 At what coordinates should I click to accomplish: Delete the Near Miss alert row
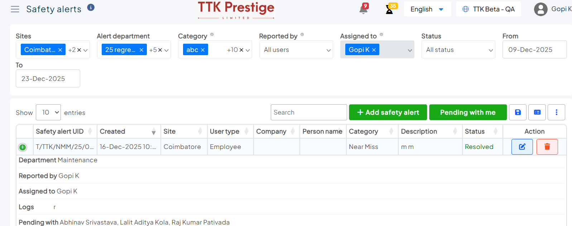point(547,147)
